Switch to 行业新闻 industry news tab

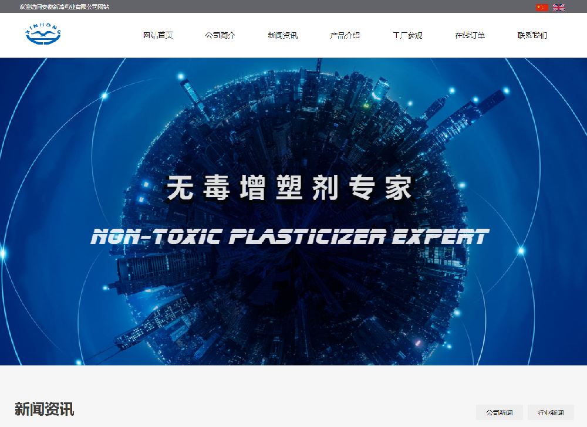[x=550, y=412]
